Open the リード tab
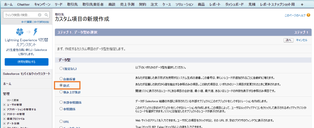 [58, 4]
